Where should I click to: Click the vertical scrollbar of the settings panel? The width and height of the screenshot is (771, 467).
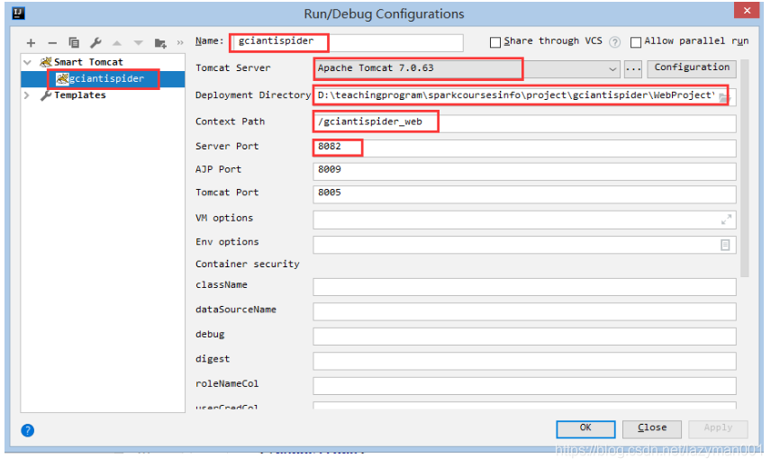click(745, 168)
